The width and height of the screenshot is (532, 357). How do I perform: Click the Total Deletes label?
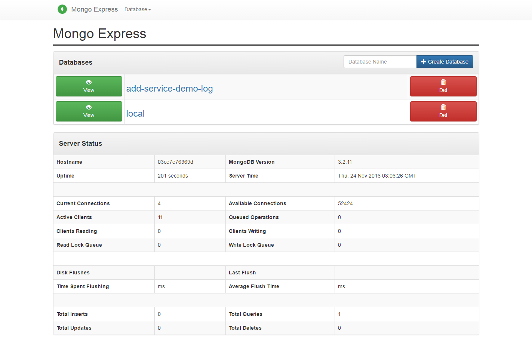245,328
